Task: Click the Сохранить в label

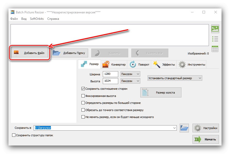Action: (x=23, y=128)
